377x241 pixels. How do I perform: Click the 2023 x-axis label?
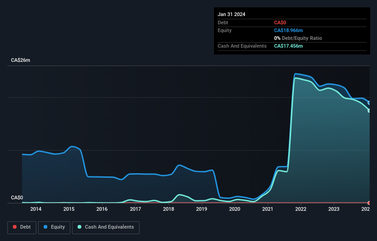[x=334, y=209]
